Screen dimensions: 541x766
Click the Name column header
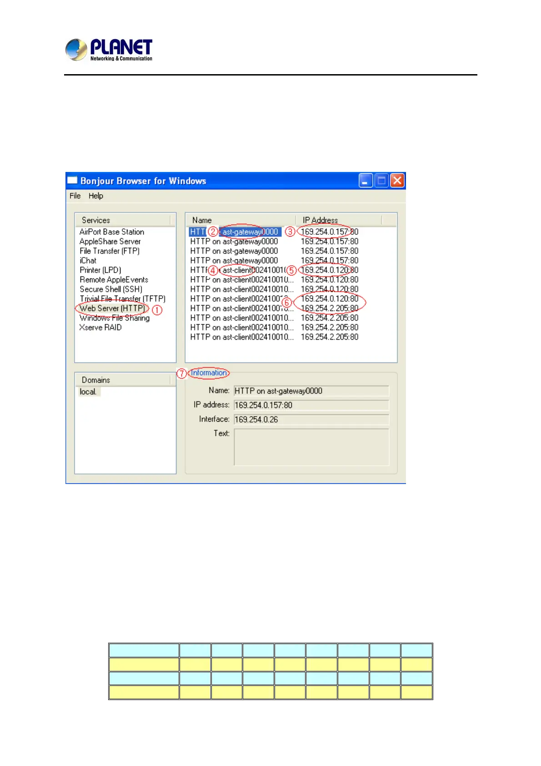pyautogui.click(x=240, y=220)
